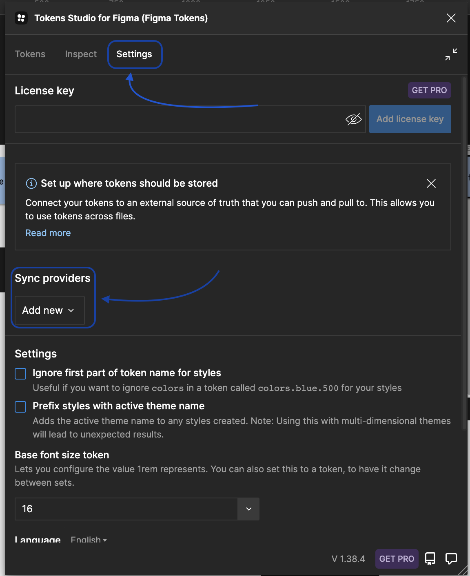Click GET PRO button beside License key
This screenshot has height=576, width=470.
pos(429,90)
